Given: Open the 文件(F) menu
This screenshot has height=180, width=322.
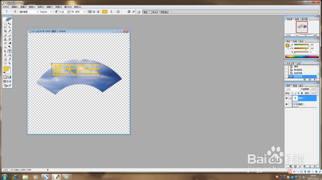Looking at the screenshot, I should (6, 7).
